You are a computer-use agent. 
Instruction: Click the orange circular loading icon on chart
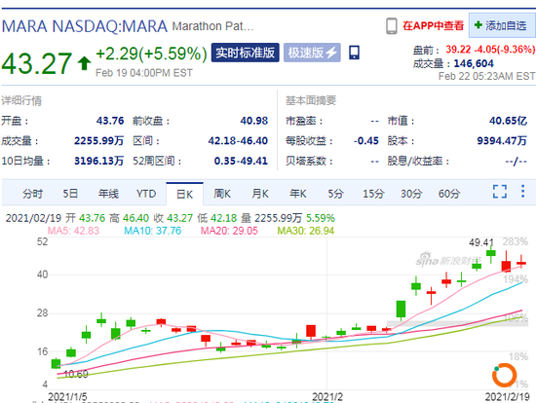pyautogui.click(x=504, y=375)
